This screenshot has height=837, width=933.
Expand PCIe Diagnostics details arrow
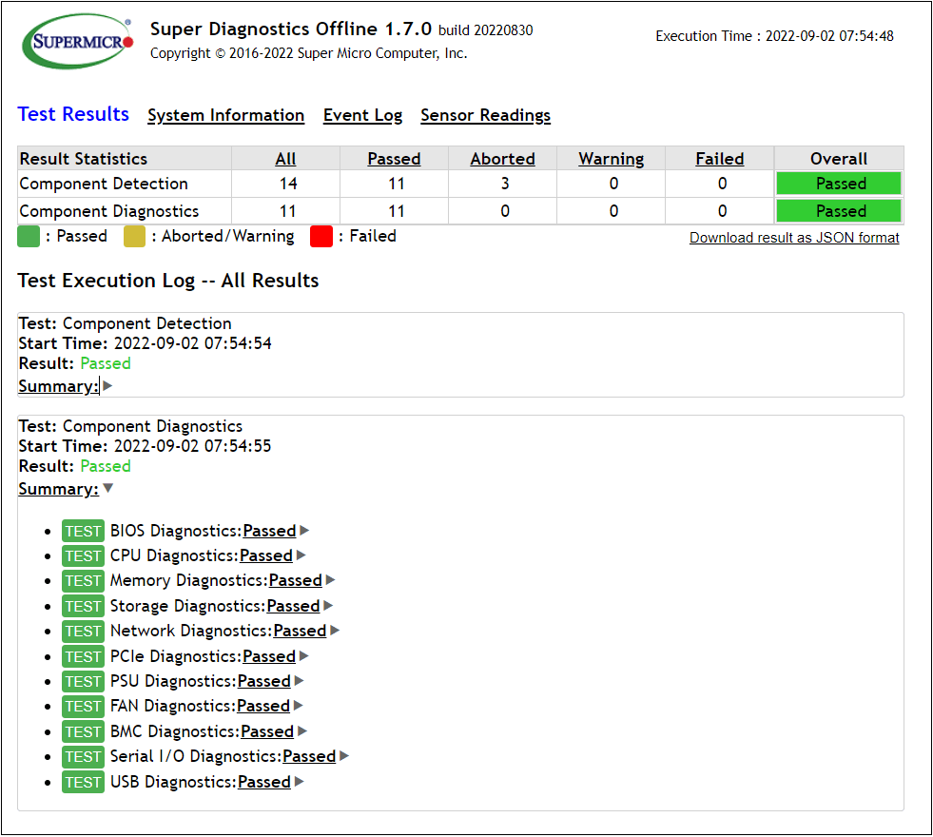click(x=304, y=656)
